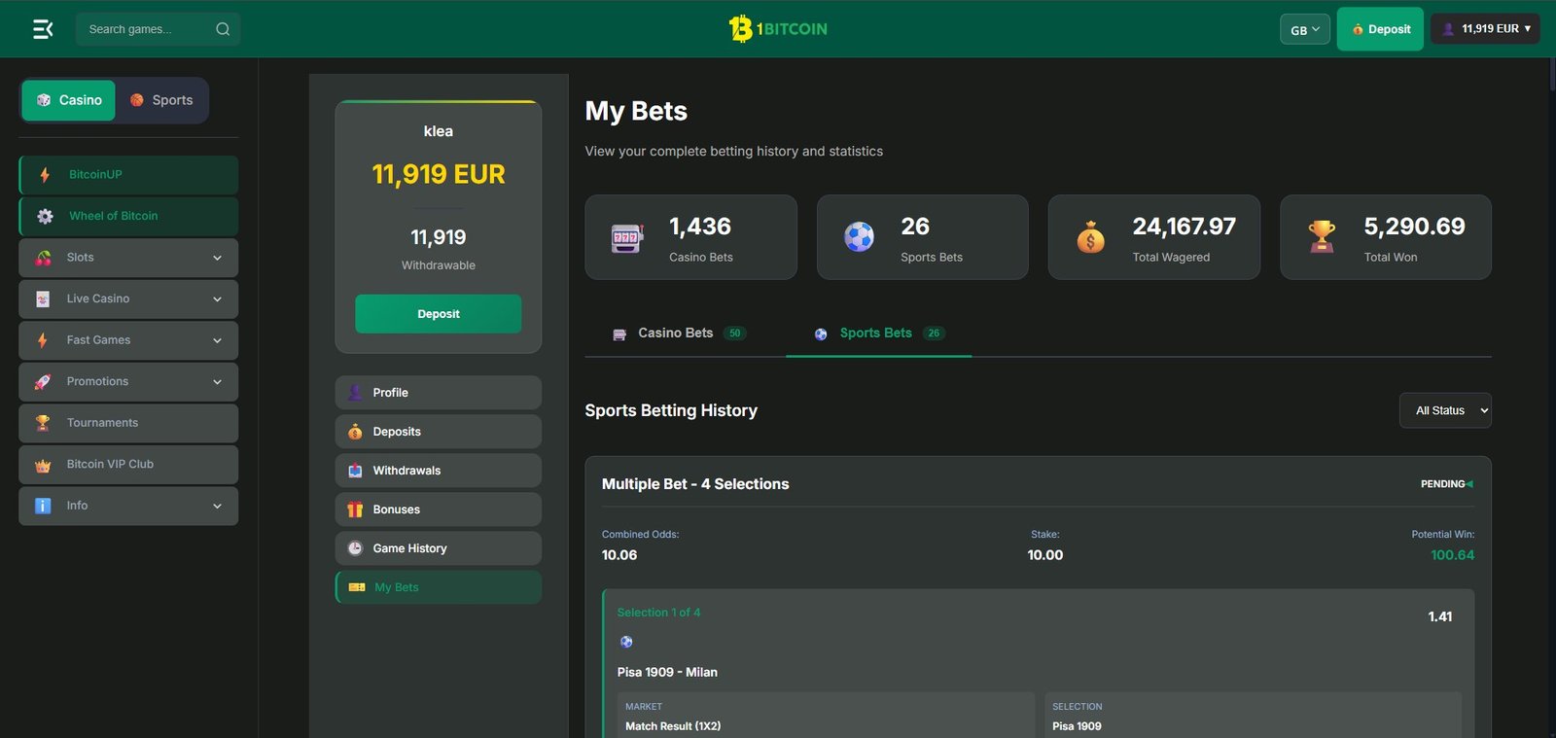Open Wheel of Bitcoin gear entry
The height and width of the screenshot is (738, 1556).
128,216
